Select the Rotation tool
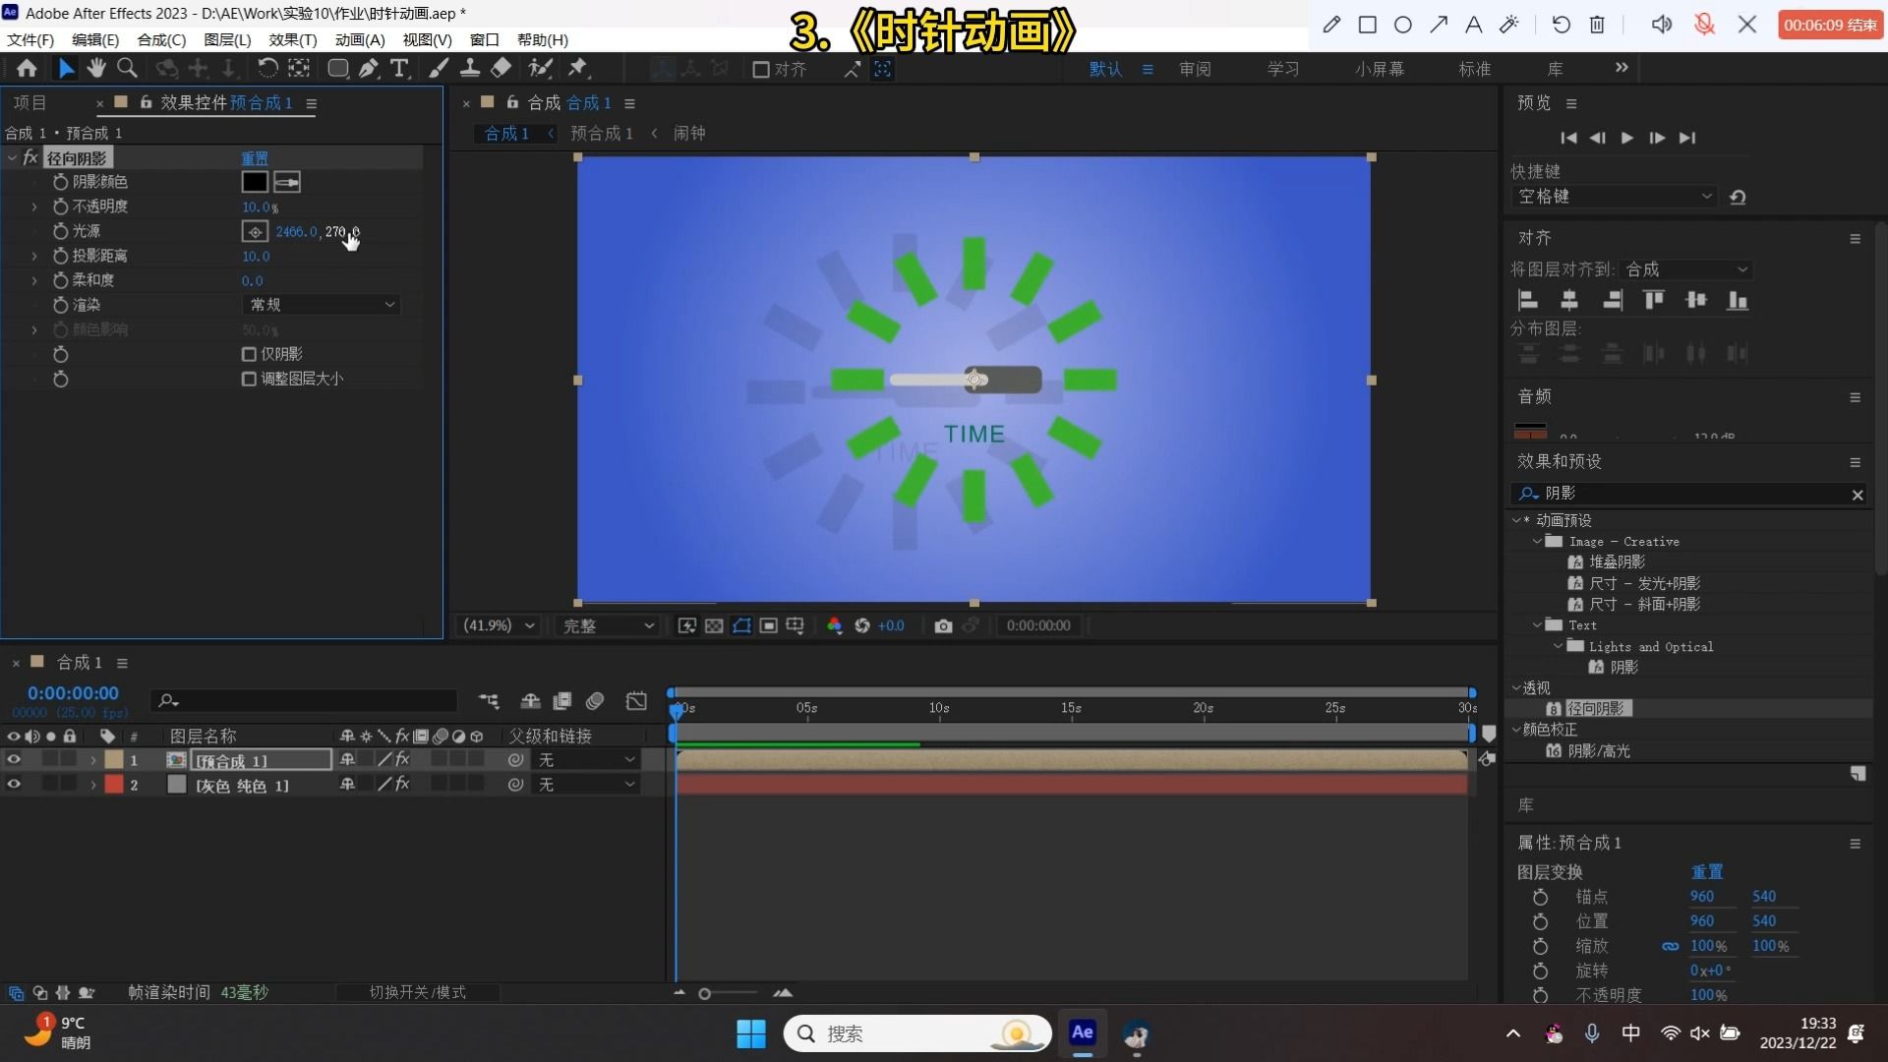The height and width of the screenshot is (1062, 1888). 267,68
